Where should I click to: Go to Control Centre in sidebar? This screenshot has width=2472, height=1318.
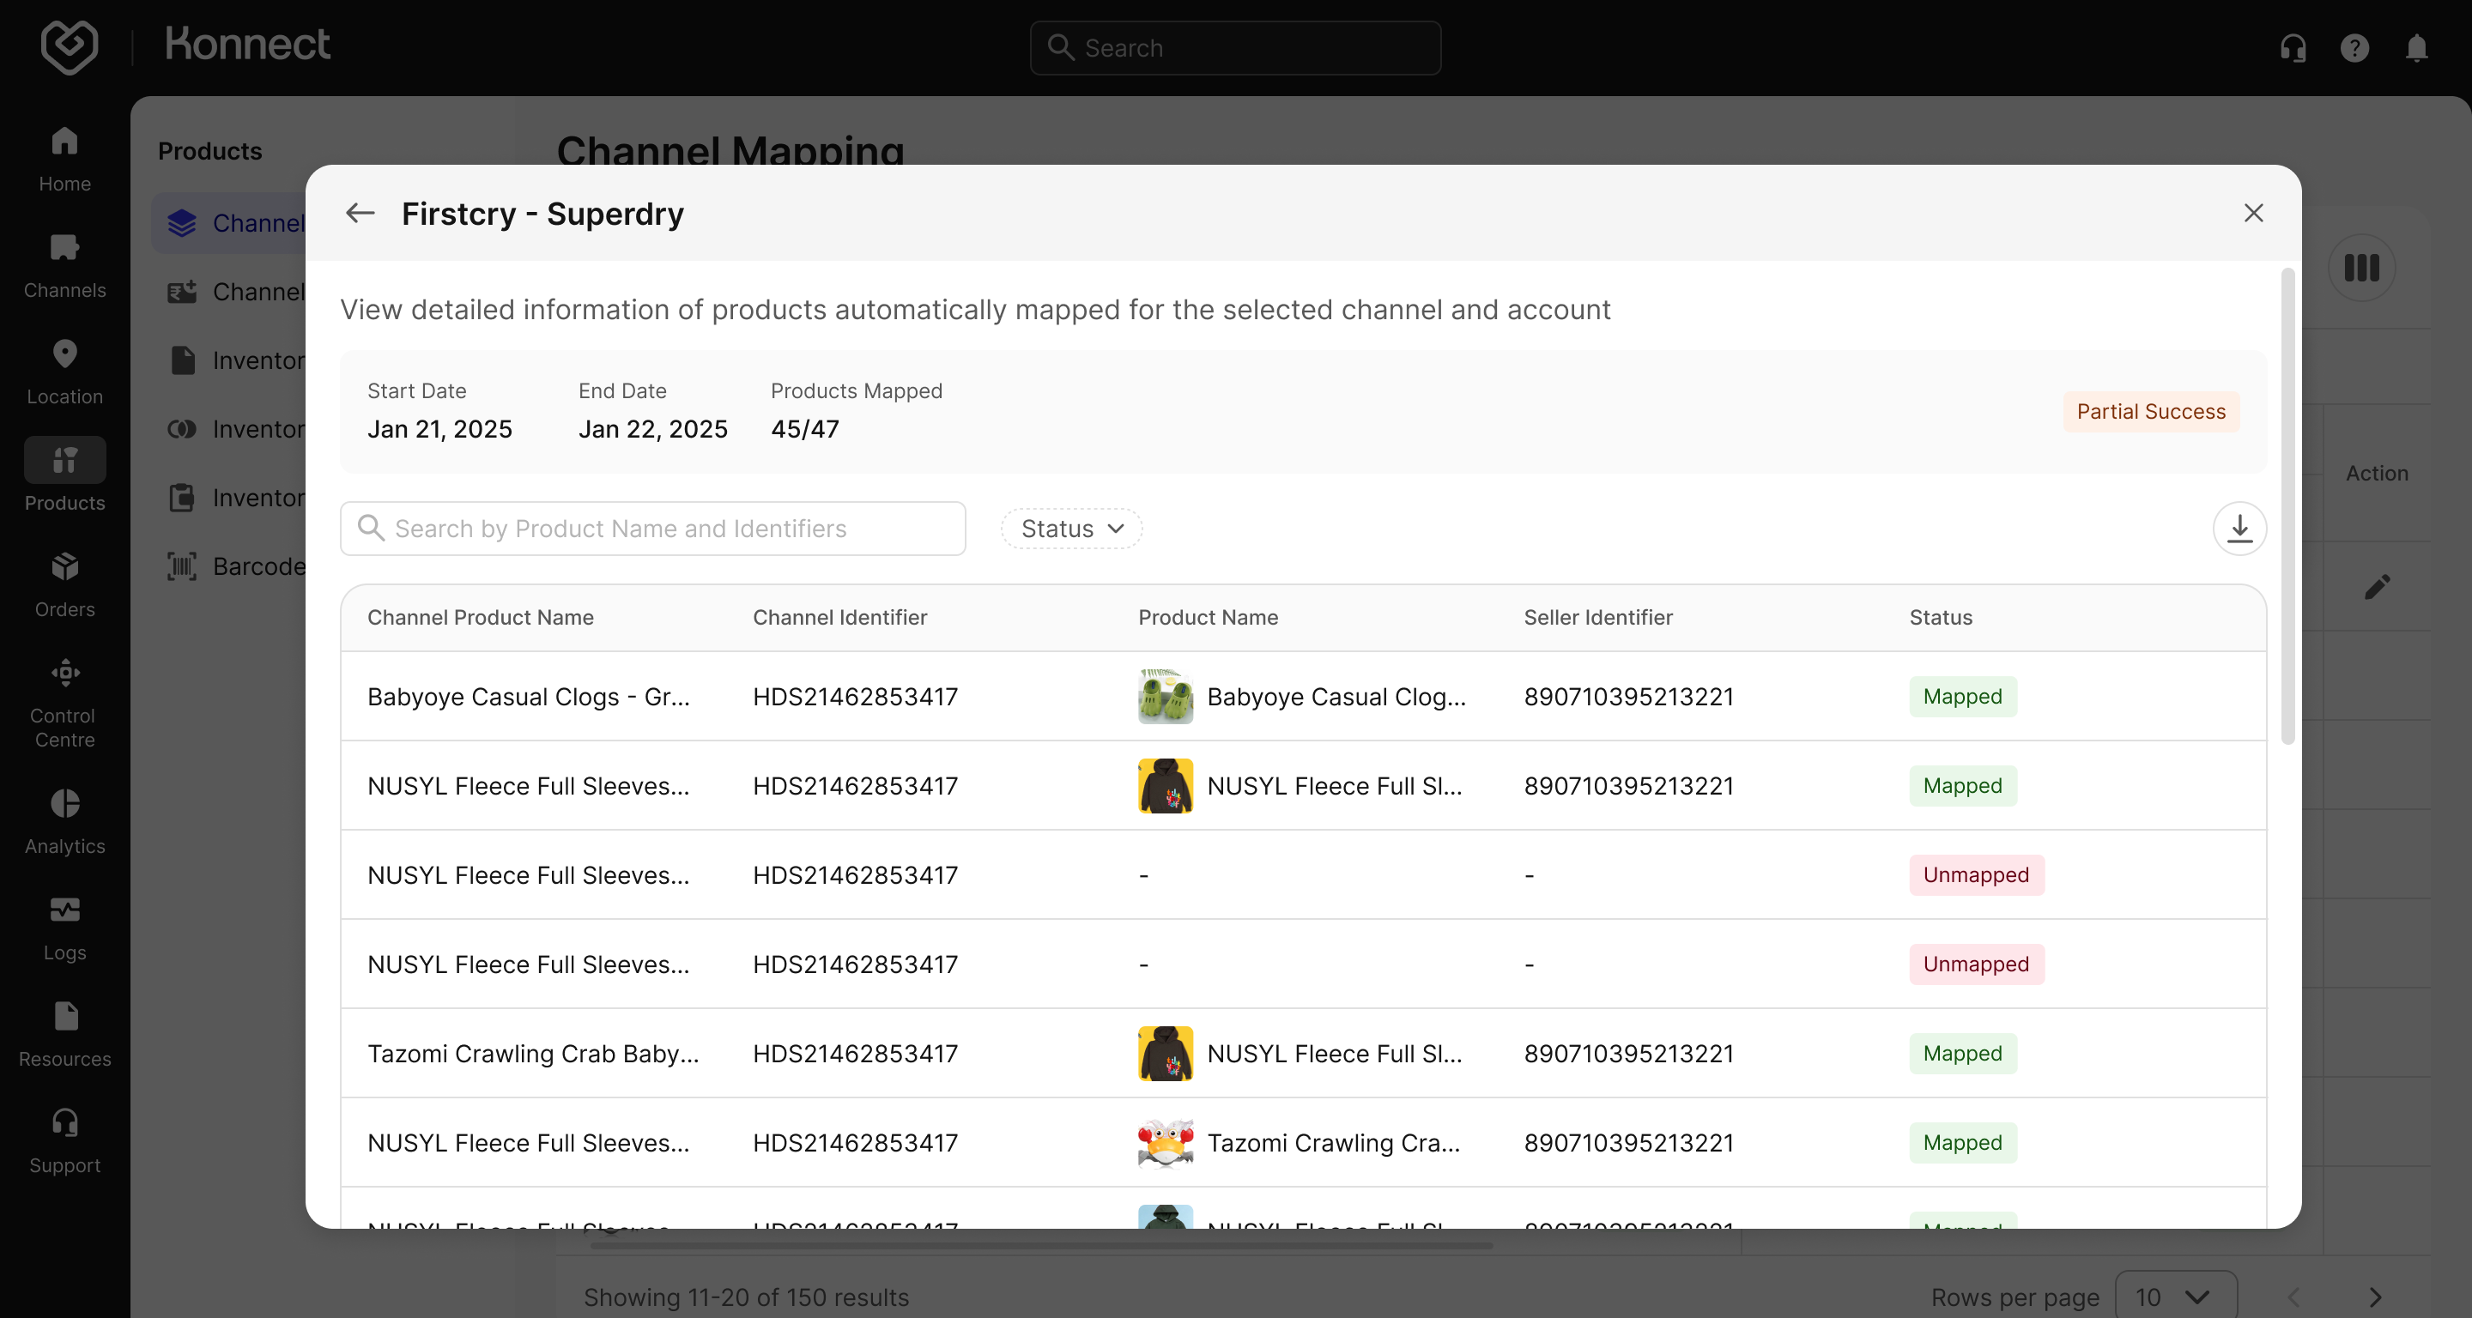pyautogui.click(x=64, y=703)
